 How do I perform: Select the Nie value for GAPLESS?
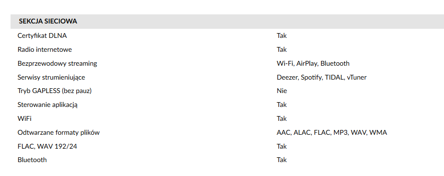[282, 91]
